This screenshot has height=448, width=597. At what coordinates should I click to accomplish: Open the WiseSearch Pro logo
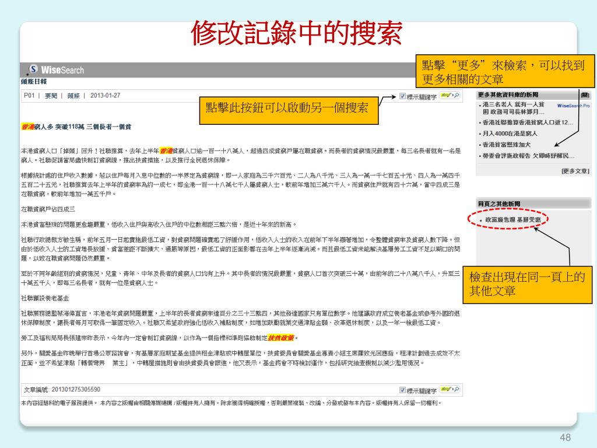pos(573,106)
